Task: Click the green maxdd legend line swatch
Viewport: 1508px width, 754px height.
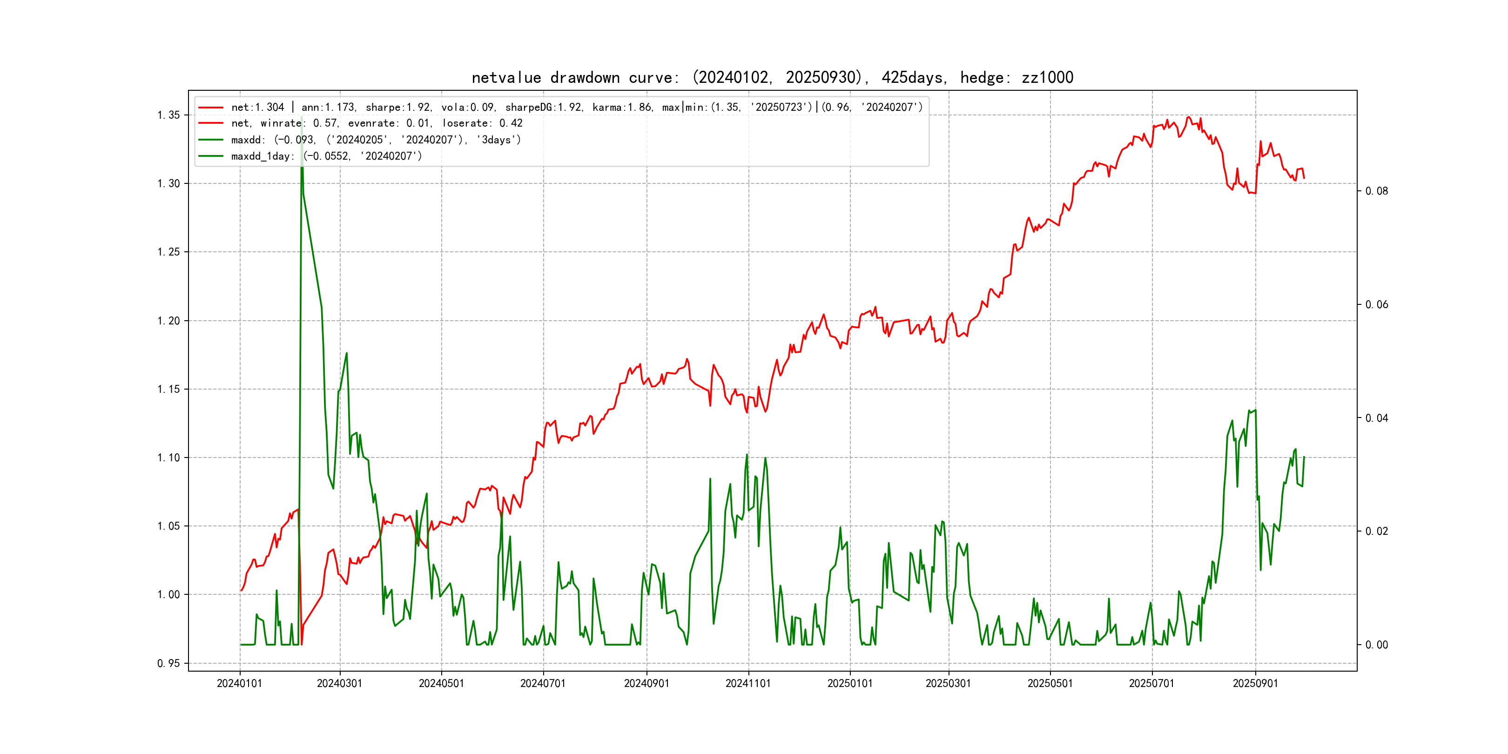Action: pos(211,140)
